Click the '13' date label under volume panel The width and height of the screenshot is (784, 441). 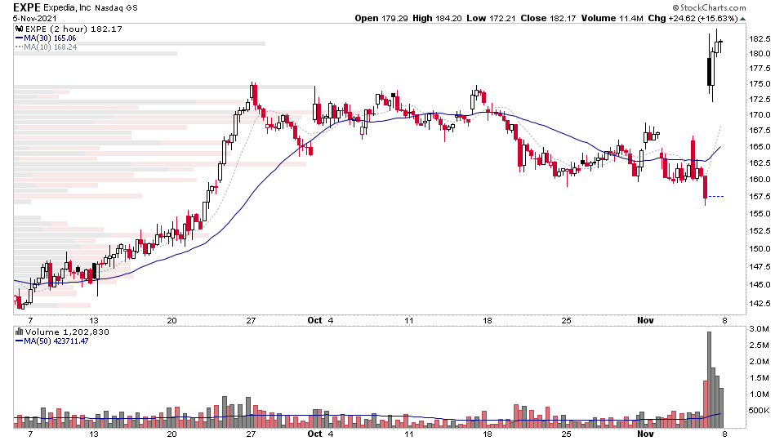point(93,434)
